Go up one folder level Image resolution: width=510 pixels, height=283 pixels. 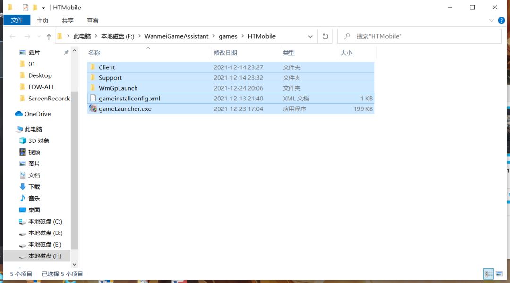[x=49, y=37]
